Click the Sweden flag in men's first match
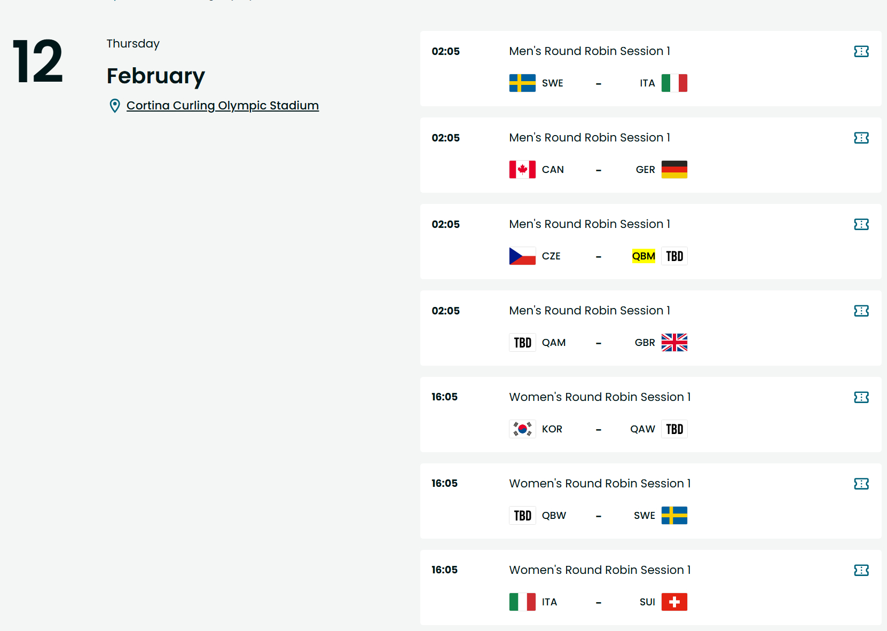 [x=522, y=83]
